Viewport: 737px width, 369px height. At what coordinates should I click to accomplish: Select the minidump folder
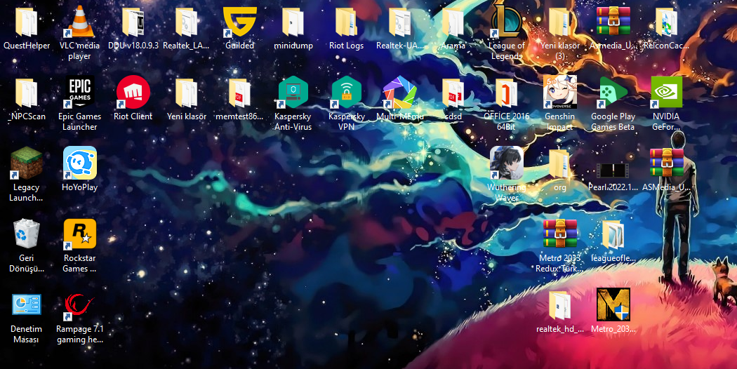click(x=293, y=22)
